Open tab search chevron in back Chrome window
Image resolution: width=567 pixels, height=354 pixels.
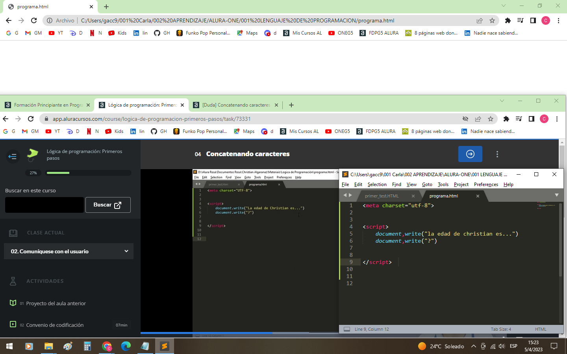pyautogui.click(x=503, y=6)
